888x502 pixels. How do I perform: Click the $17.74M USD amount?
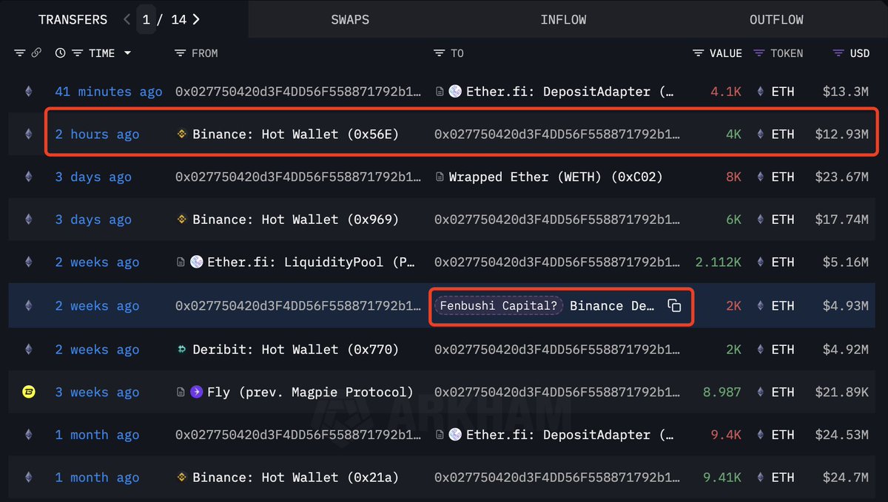coord(841,220)
